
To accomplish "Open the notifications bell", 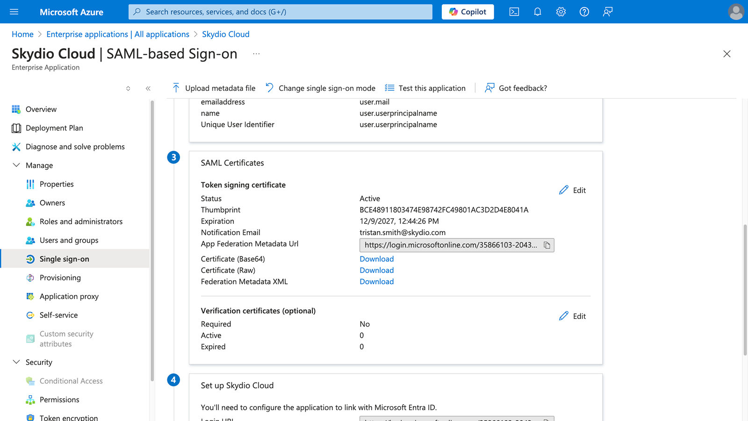I will coord(538,12).
